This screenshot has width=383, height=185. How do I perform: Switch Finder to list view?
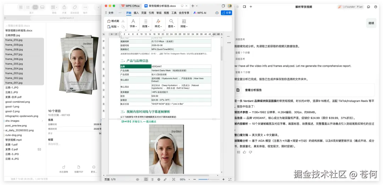pyautogui.click(x=28, y=7)
